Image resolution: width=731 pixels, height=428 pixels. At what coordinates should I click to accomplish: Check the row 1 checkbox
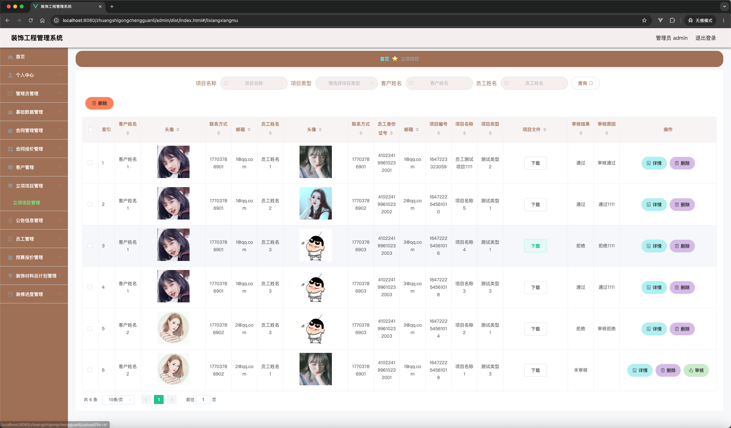click(90, 163)
